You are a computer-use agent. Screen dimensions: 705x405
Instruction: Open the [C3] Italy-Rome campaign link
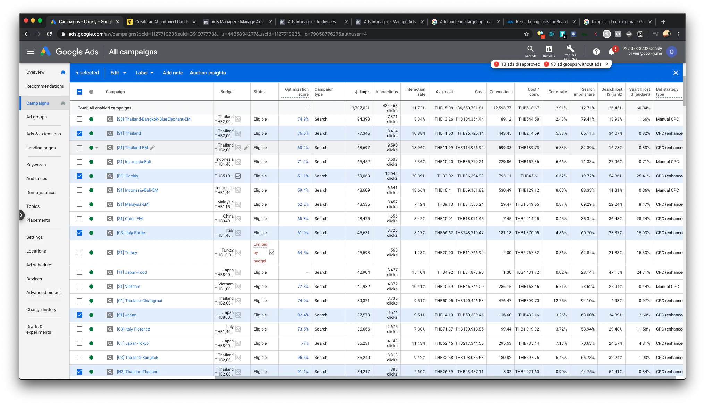pos(131,233)
